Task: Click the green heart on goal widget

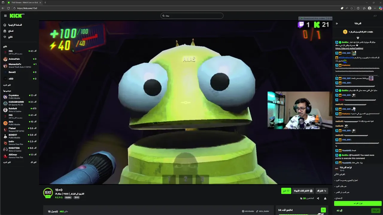Action: pyautogui.click(x=323, y=210)
